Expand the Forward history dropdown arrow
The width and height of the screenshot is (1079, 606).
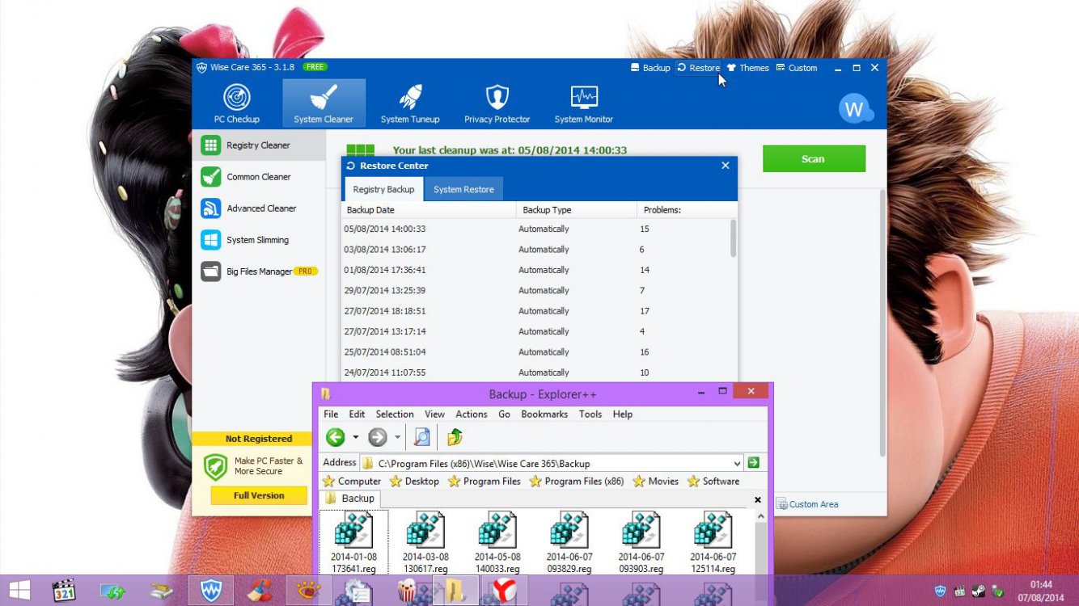click(397, 437)
